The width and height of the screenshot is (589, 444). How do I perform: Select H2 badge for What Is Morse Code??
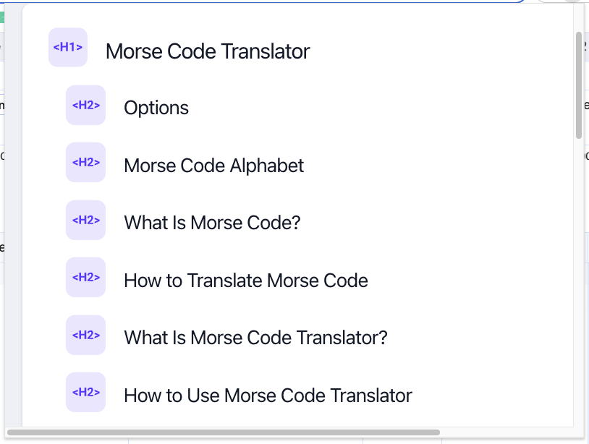85,220
